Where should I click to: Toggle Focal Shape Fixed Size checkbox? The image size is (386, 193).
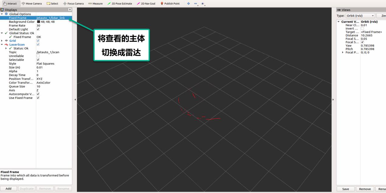[362, 42]
